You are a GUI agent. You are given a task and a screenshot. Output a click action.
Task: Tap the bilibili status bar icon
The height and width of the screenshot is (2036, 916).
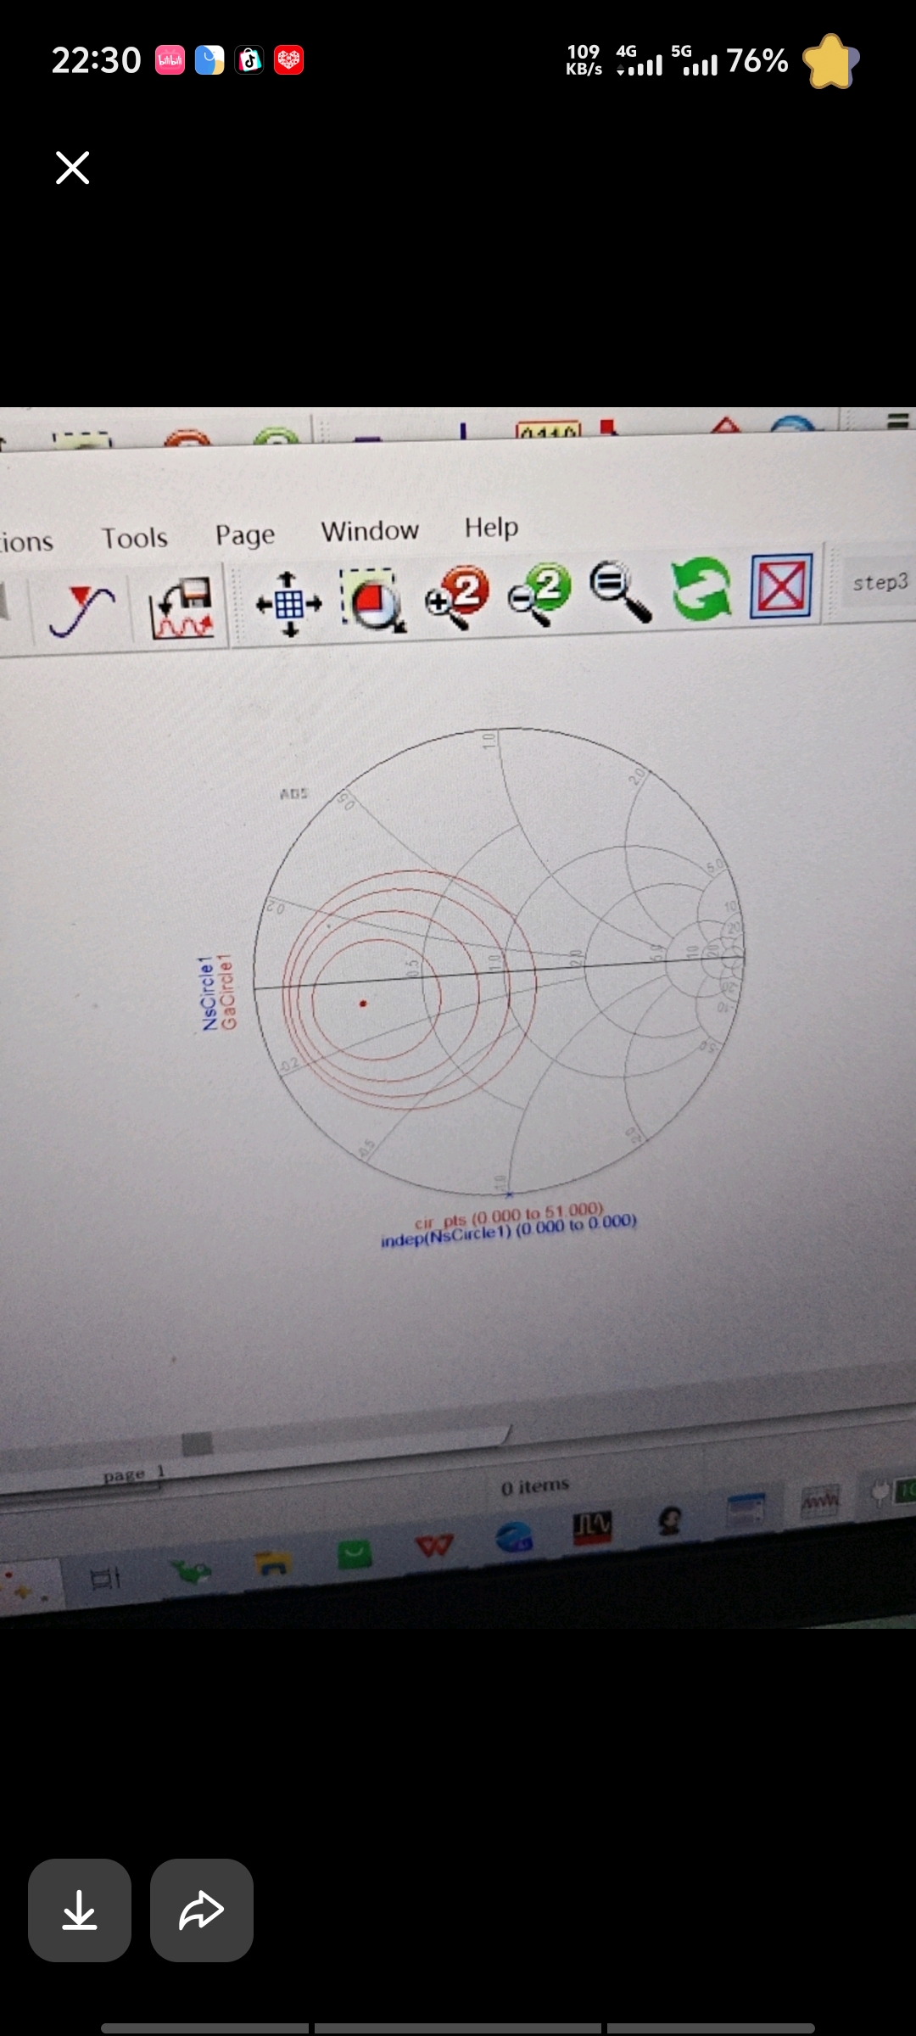coord(170,60)
